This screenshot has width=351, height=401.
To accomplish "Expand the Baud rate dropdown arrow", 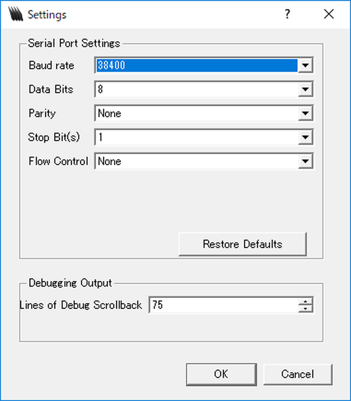I will [x=305, y=65].
